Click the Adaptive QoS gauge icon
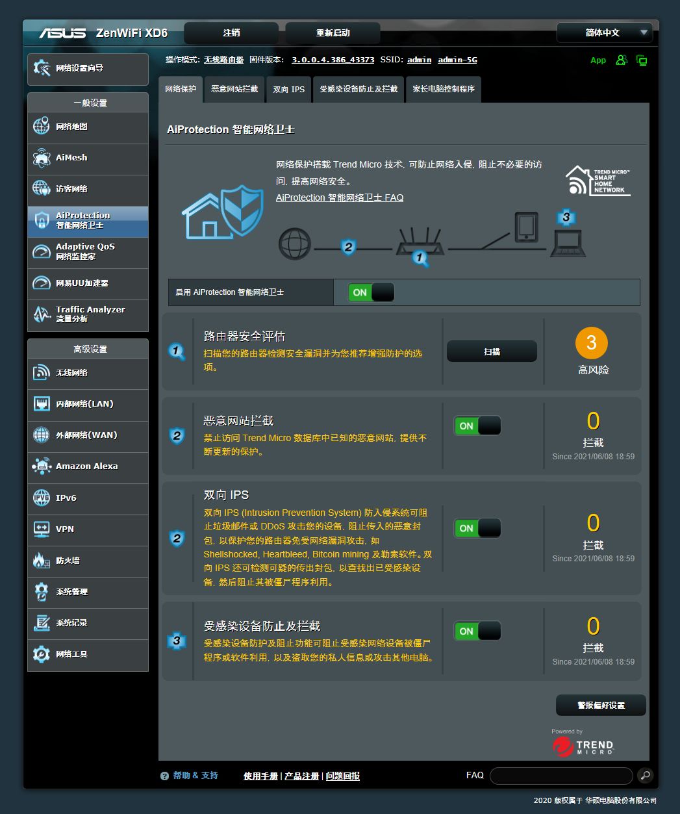 [x=42, y=251]
